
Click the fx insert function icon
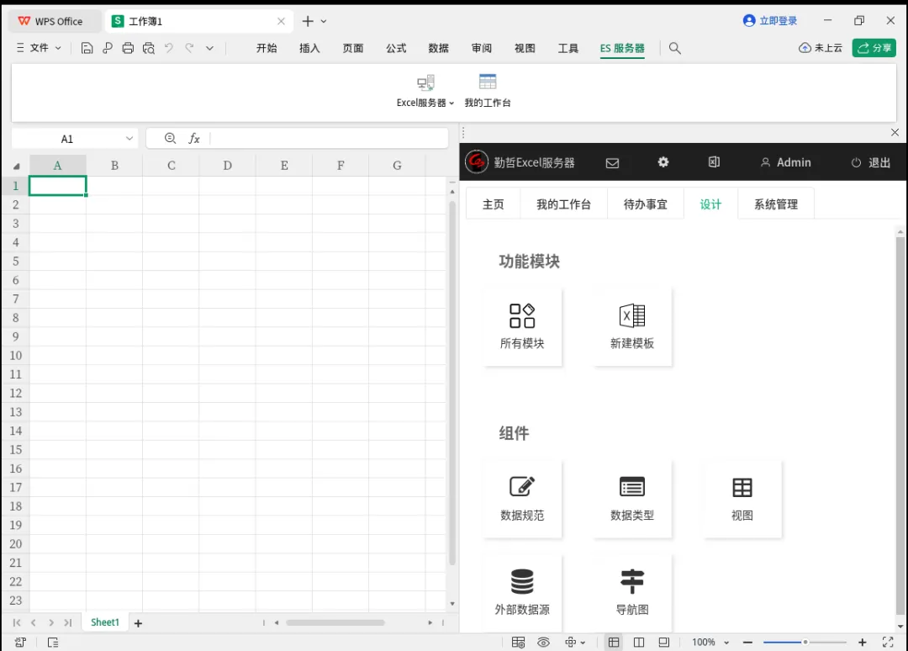(x=194, y=139)
